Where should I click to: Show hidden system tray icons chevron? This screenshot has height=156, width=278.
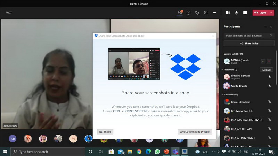pos(213,151)
